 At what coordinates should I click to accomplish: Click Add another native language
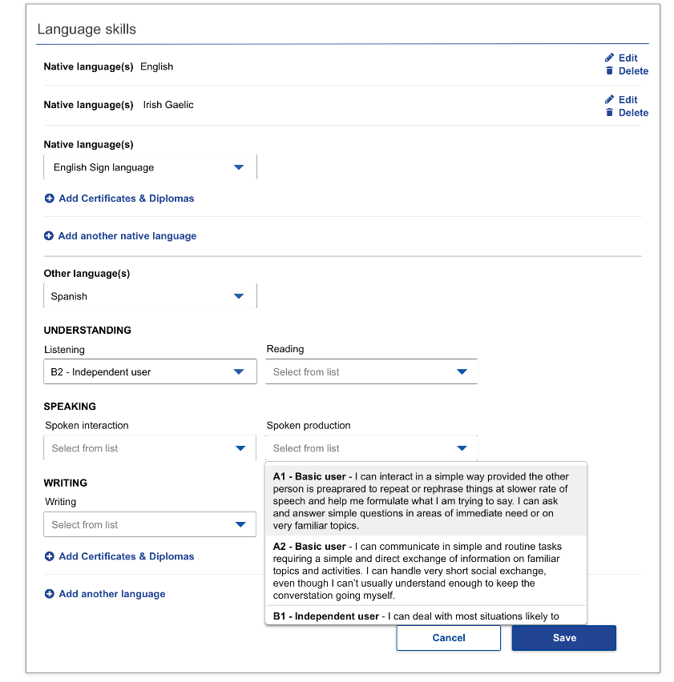[120, 236]
